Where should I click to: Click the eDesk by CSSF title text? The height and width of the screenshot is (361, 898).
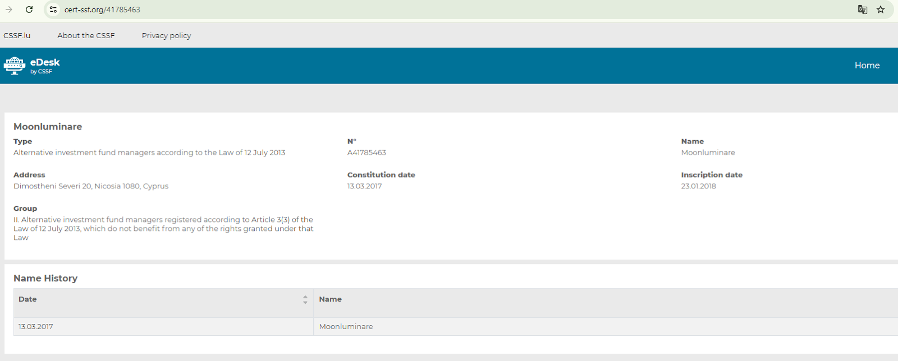pyautogui.click(x=45, y=65)
